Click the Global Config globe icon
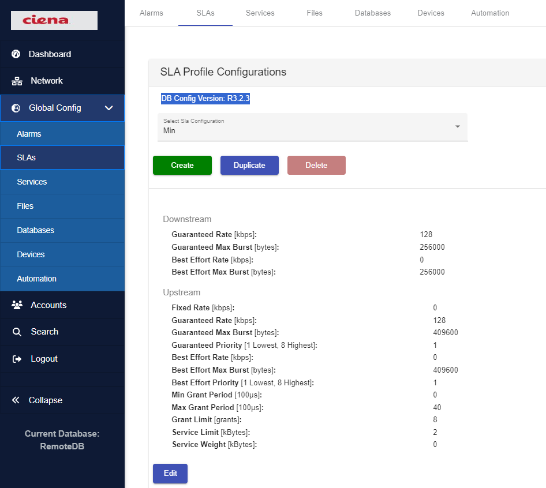Viewport: 546px width, 488px height. coord(16,108)
